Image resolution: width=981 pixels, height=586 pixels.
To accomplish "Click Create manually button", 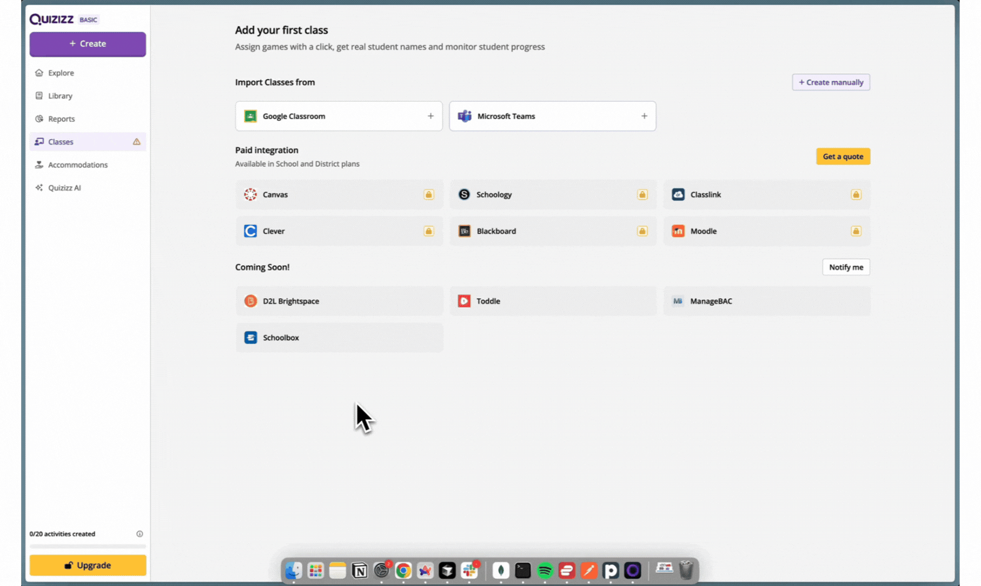I will point(831,82).
